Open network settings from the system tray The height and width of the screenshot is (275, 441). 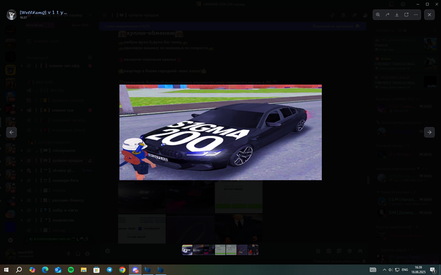pos(397,269)
